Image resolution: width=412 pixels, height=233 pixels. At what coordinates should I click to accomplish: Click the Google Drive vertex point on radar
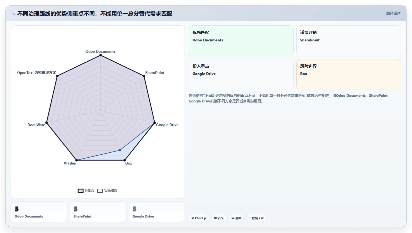point(155,123)
